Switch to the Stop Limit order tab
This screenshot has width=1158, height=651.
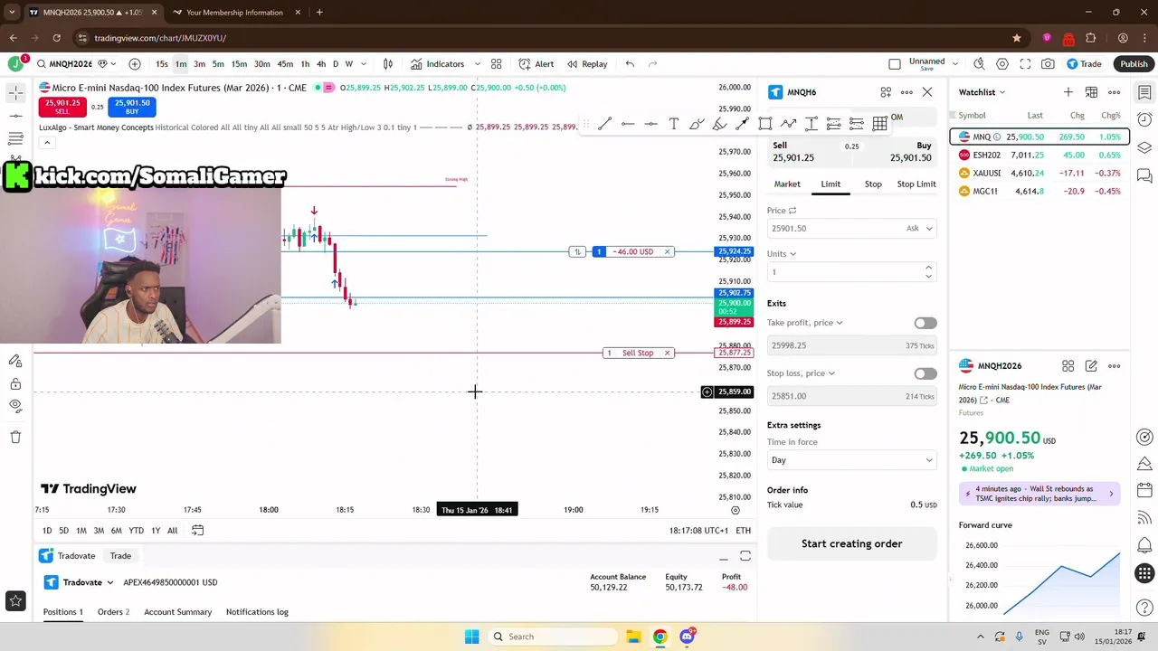916,184
